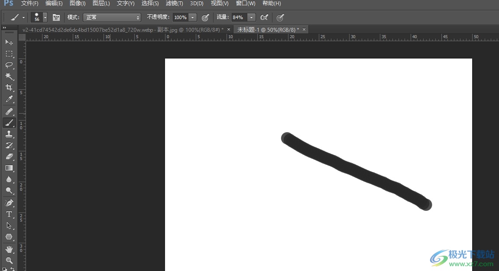Toggle the Brush panel button
Screen dimensions: 499x271
pos(56,17)
